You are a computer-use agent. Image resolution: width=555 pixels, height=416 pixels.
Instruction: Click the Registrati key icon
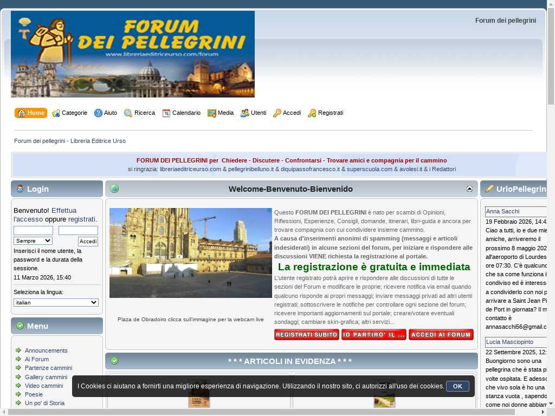click(x=312, y=113)
